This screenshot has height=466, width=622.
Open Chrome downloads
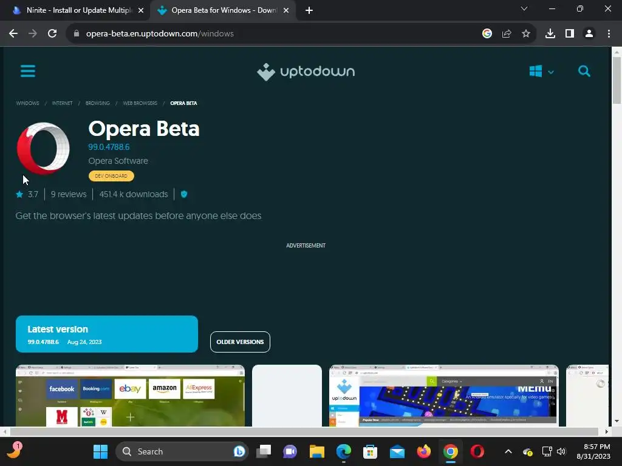click(550, 34)
